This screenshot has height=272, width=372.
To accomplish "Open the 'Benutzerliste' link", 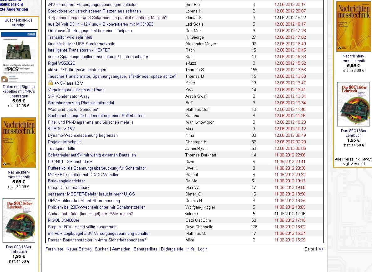I will click(145, 249).
